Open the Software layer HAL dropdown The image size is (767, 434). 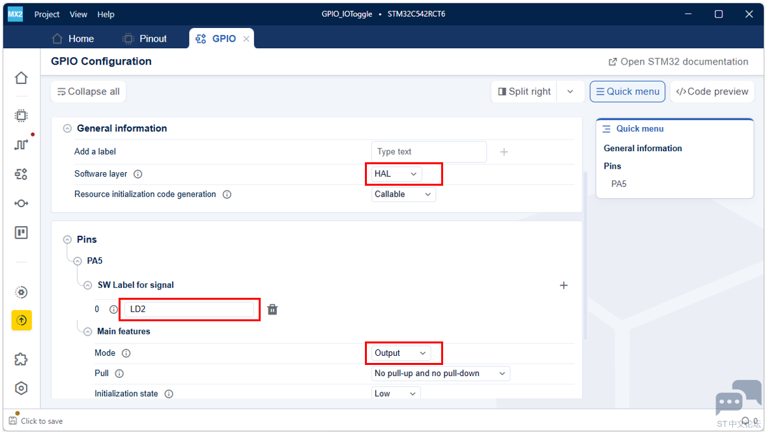coord(396,174)
